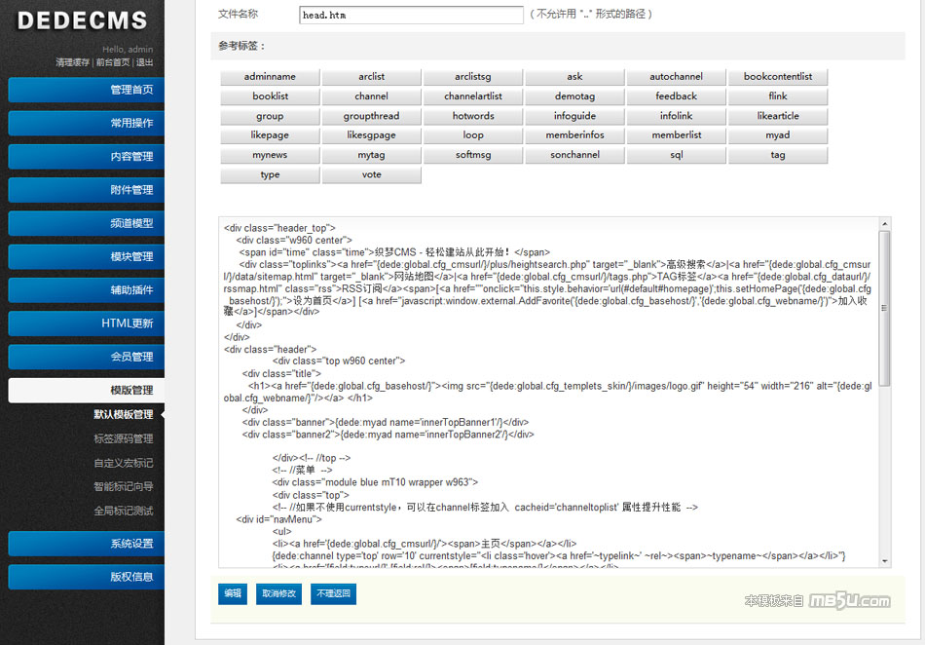
Task: Insert the arclist reference tag
Action: (371, 77)
